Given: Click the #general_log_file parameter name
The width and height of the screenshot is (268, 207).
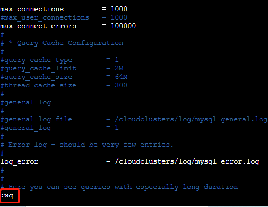Looking at the screenshot, I should point(36,119).
